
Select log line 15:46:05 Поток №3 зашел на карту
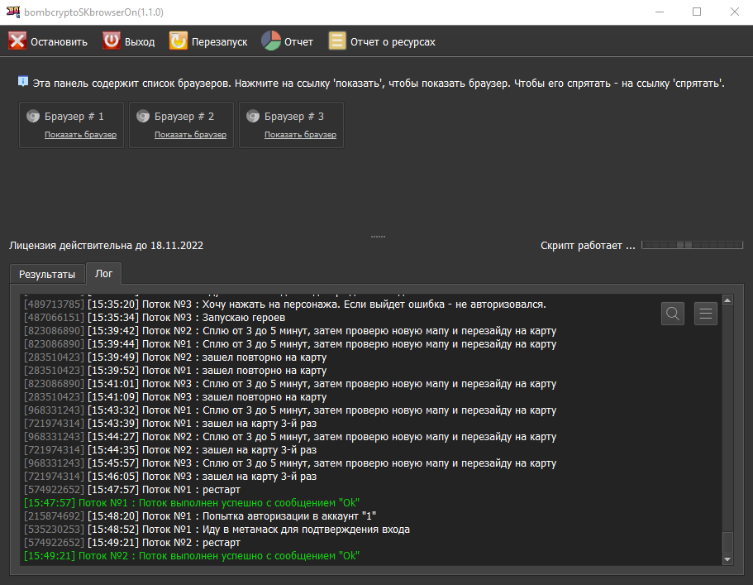(170, 477)
